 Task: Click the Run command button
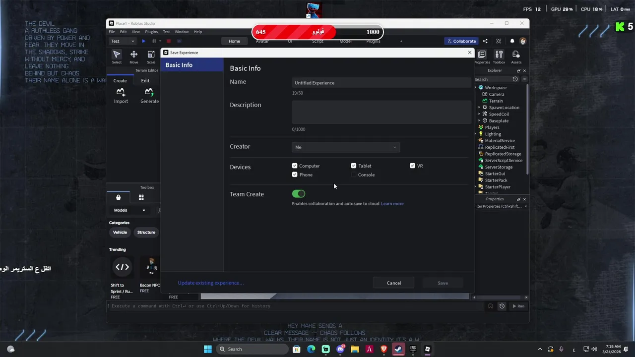(x=518, y=306)
